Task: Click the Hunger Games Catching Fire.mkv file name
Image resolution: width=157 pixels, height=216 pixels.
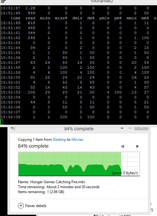Action: tap(58, 182)
